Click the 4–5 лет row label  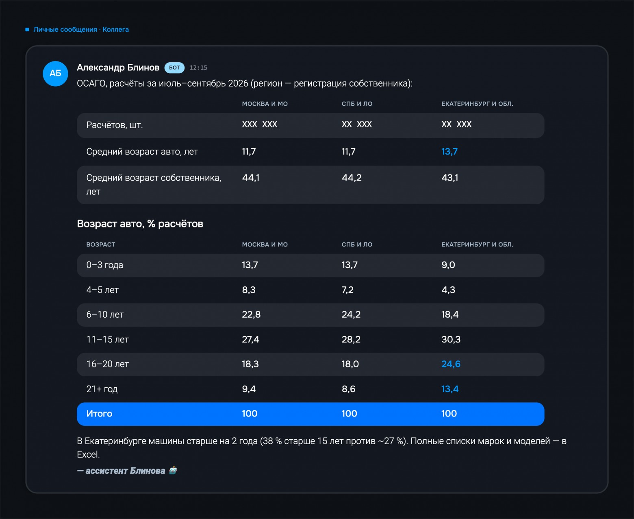(x=102, y=290)
